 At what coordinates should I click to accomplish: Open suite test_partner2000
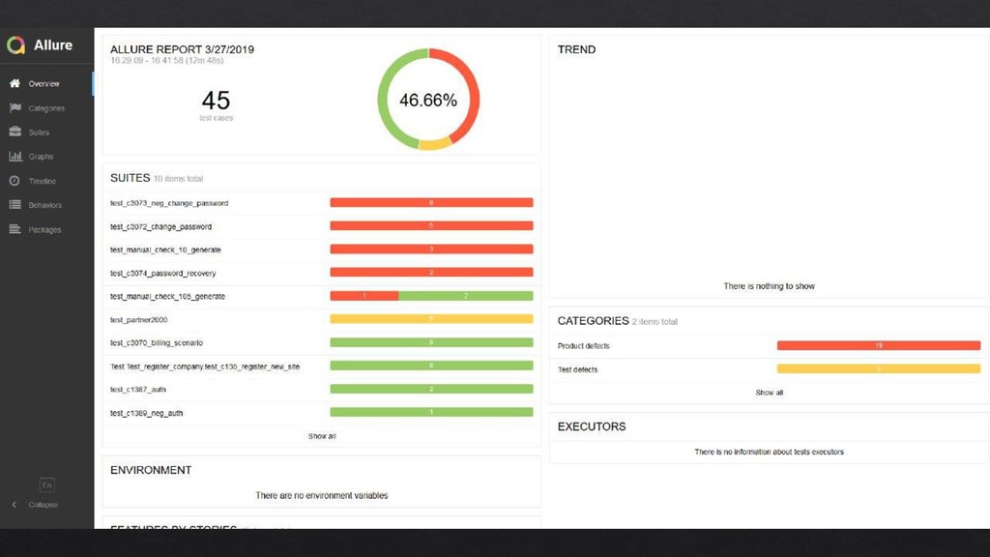click(x=321, y=319)
